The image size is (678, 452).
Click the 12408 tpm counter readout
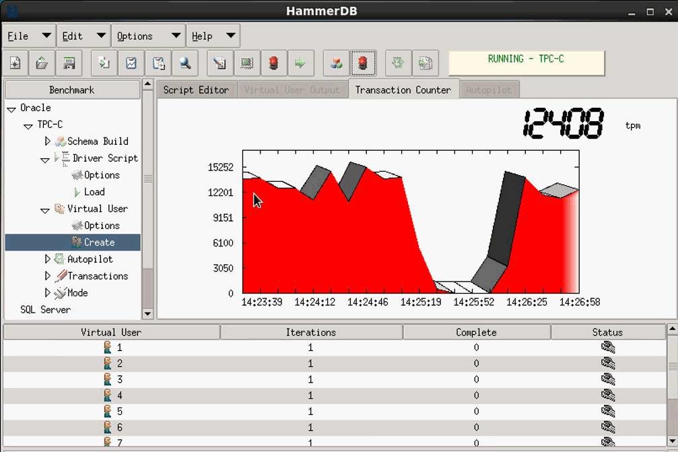(563, 124)
